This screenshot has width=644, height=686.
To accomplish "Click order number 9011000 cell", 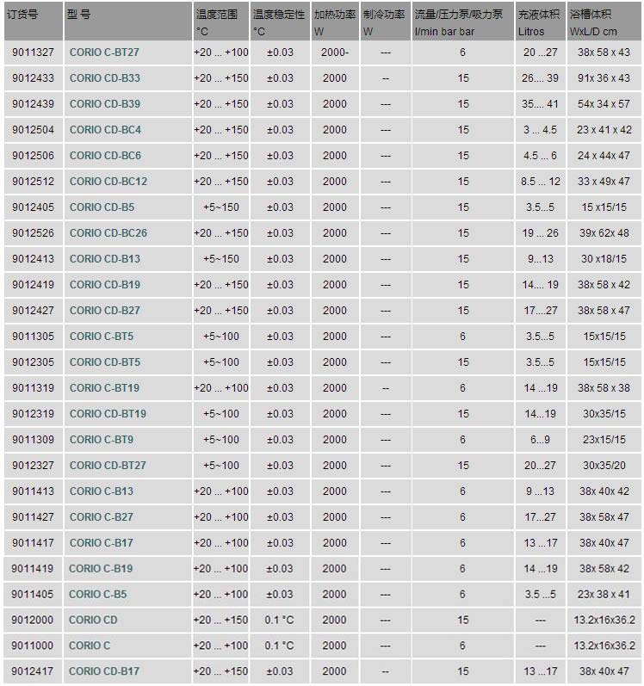I will [33, 646].
